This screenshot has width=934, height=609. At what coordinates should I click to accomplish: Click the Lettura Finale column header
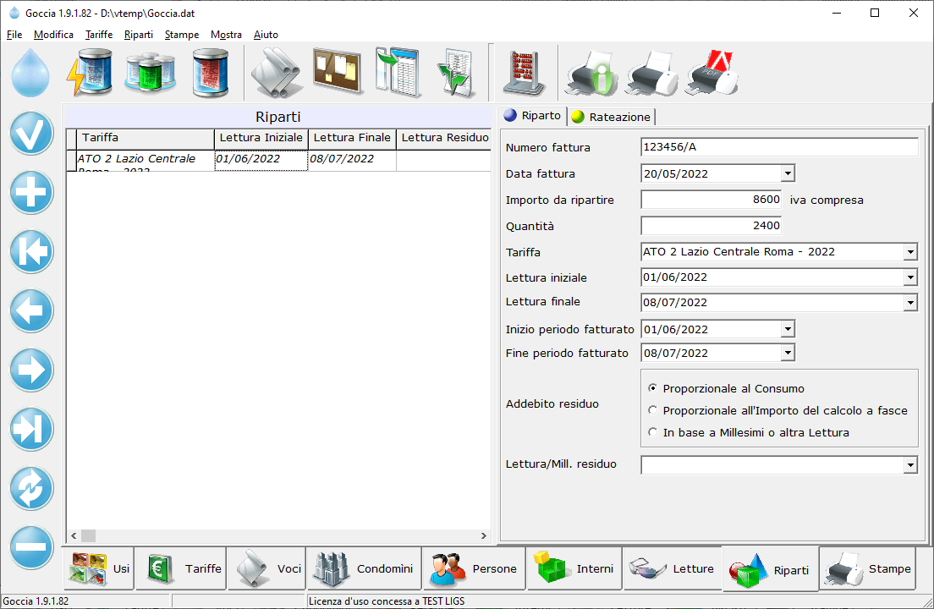tap(352, 138)
